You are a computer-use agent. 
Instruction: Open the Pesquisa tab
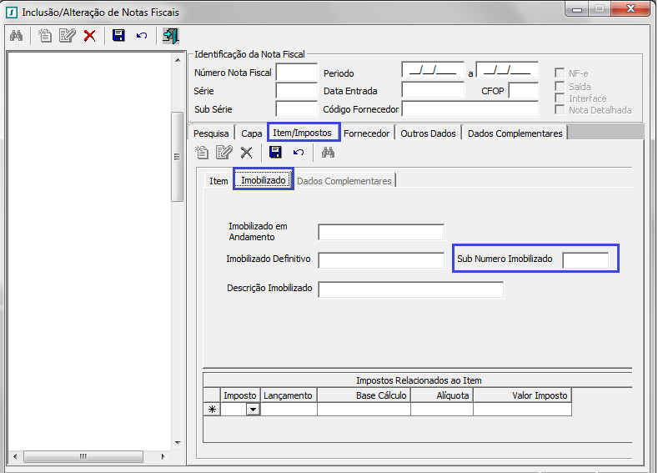coord(211,133)
